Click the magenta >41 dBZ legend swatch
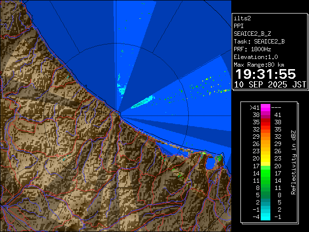This screenshot has width=309, height=232. (266, 107)
